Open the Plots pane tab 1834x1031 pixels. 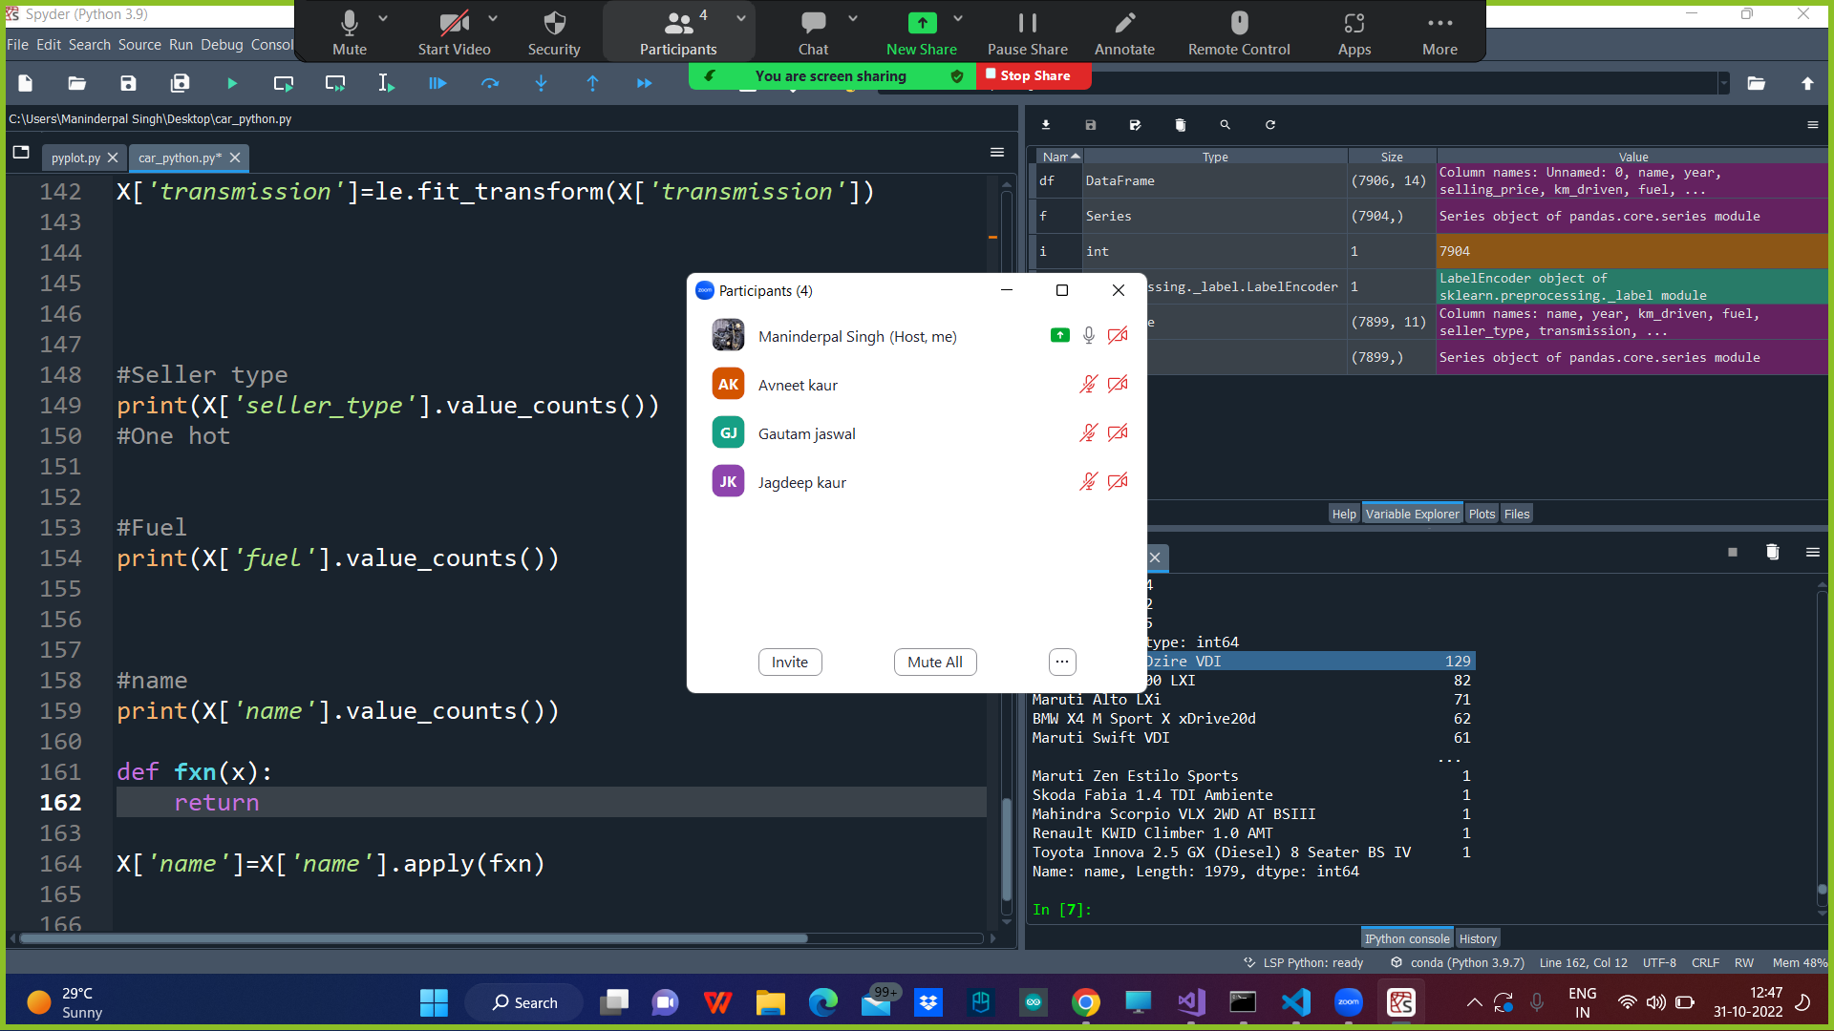[1482, 514]
